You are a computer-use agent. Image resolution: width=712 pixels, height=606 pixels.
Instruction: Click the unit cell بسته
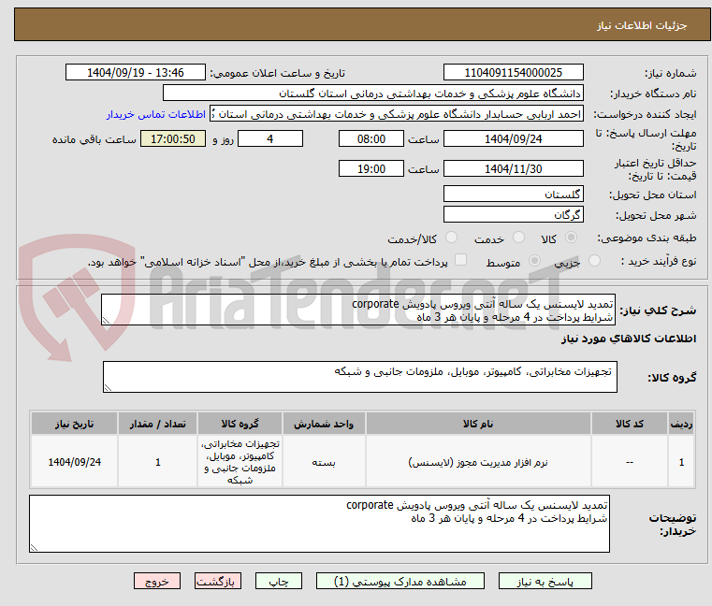click(x=324, y=462)
